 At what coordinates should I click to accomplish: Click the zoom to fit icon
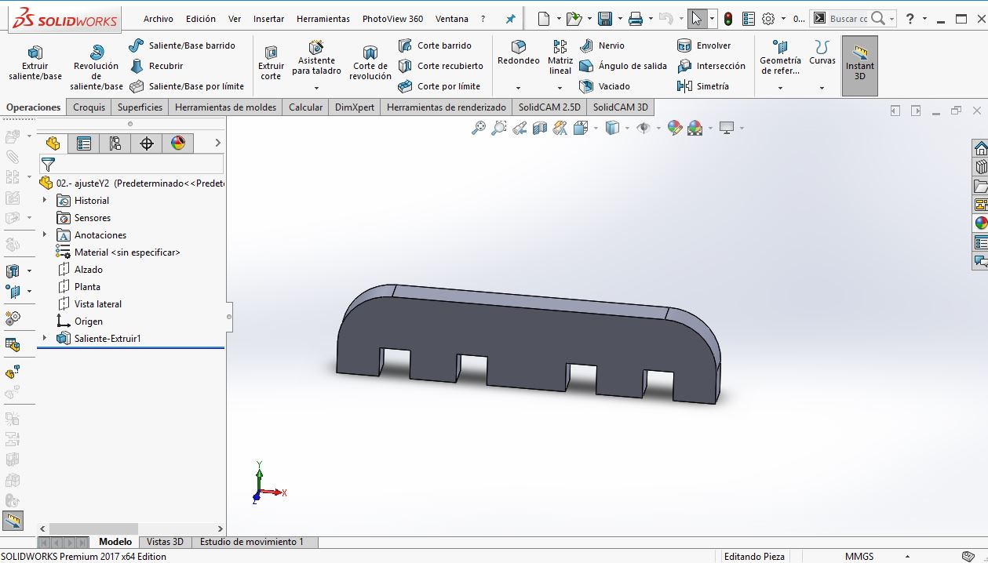point(479,128)
